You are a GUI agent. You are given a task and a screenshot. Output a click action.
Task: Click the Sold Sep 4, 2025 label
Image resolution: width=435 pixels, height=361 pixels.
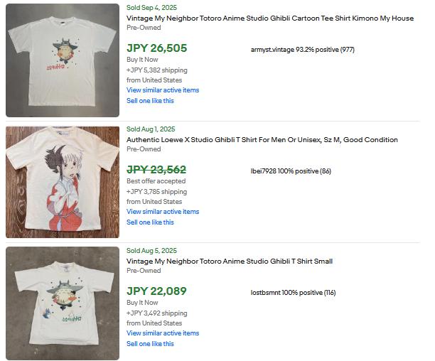151,8
